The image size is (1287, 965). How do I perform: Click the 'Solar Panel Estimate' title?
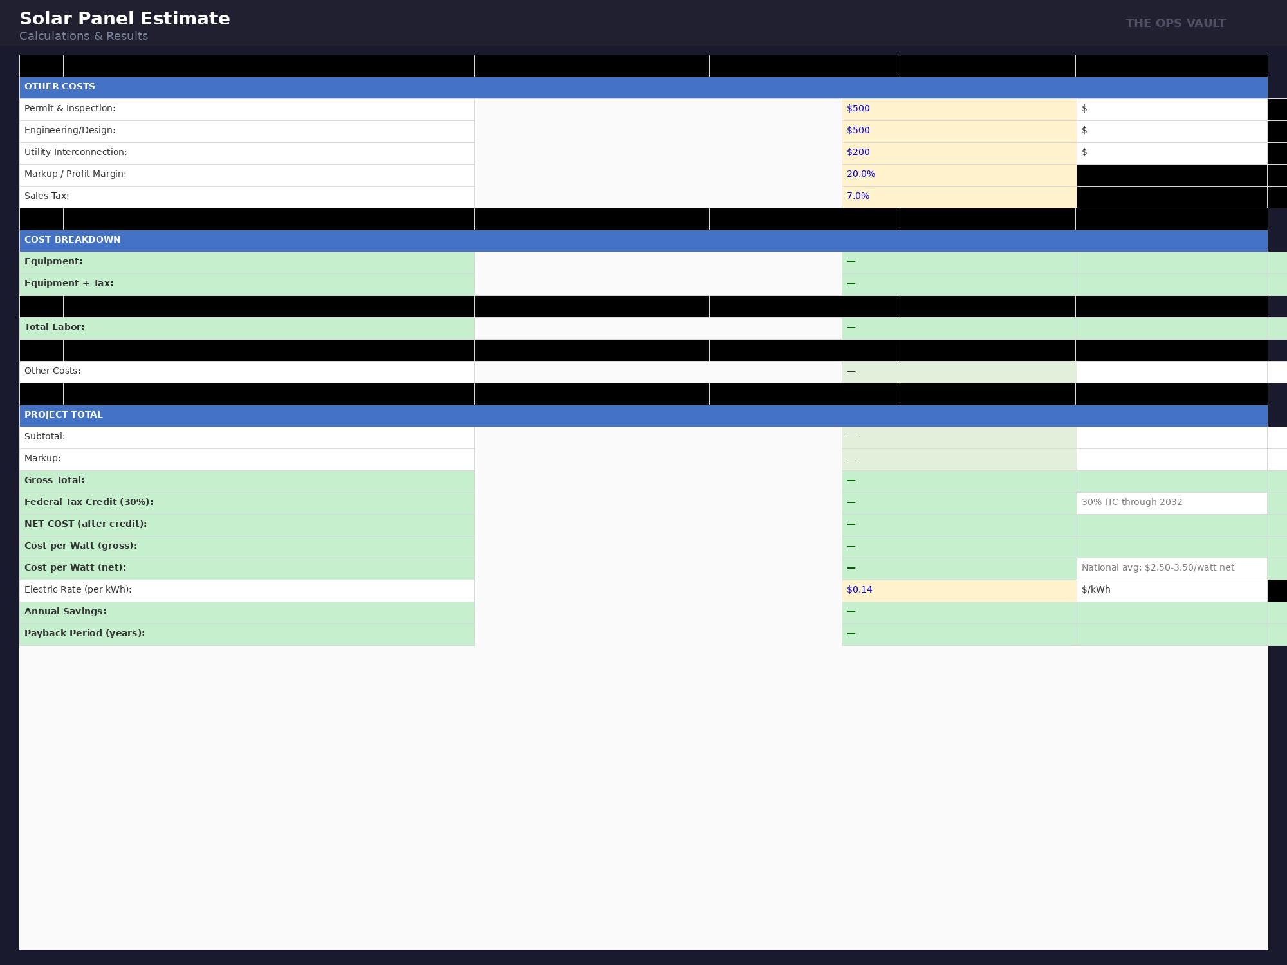125,19
